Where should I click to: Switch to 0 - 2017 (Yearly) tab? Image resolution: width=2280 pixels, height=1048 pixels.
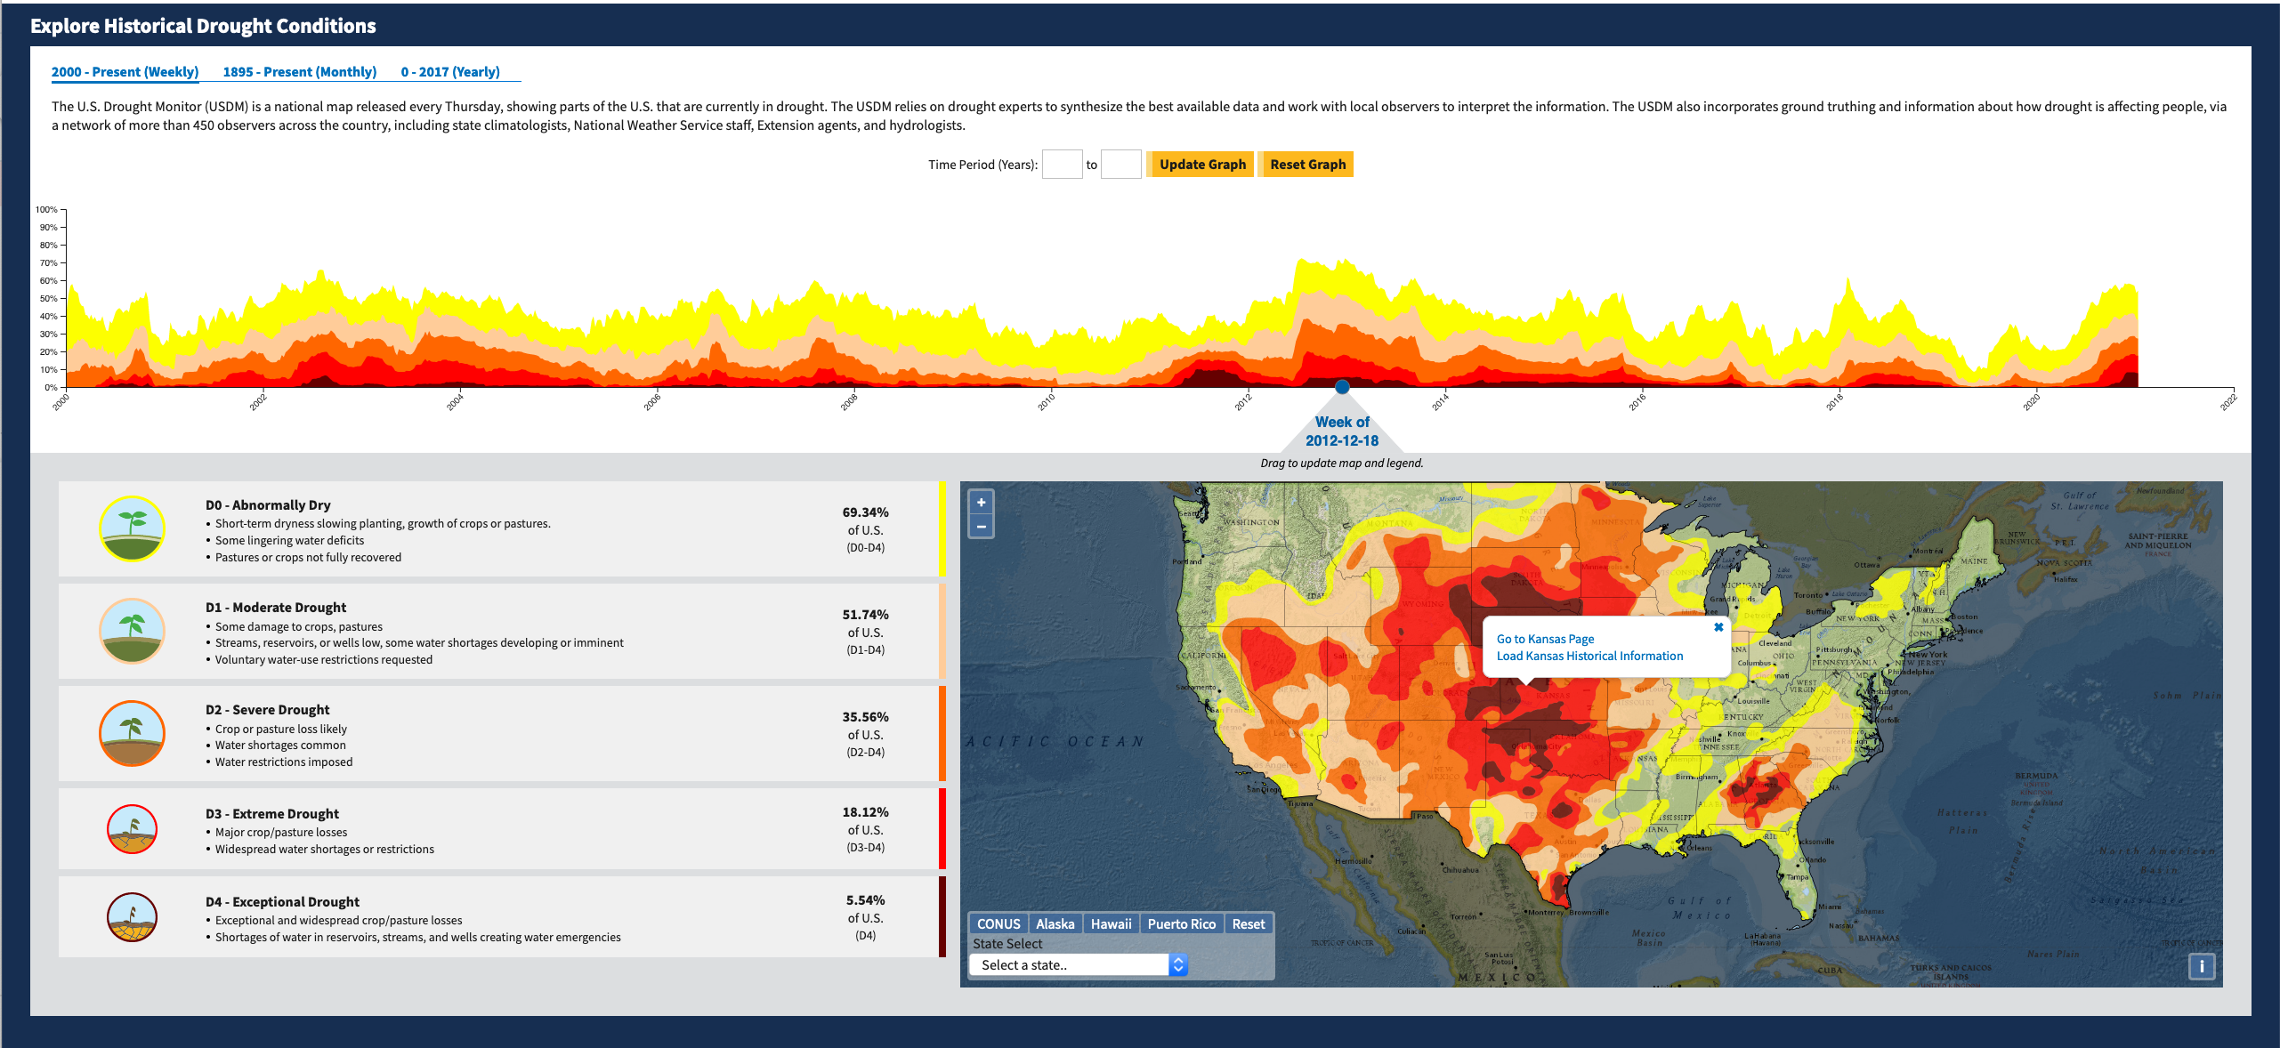449,72
